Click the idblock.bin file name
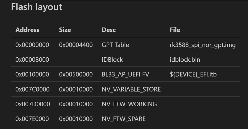The image size is (248, 129). pyautogui.click(x=185, y=60)
